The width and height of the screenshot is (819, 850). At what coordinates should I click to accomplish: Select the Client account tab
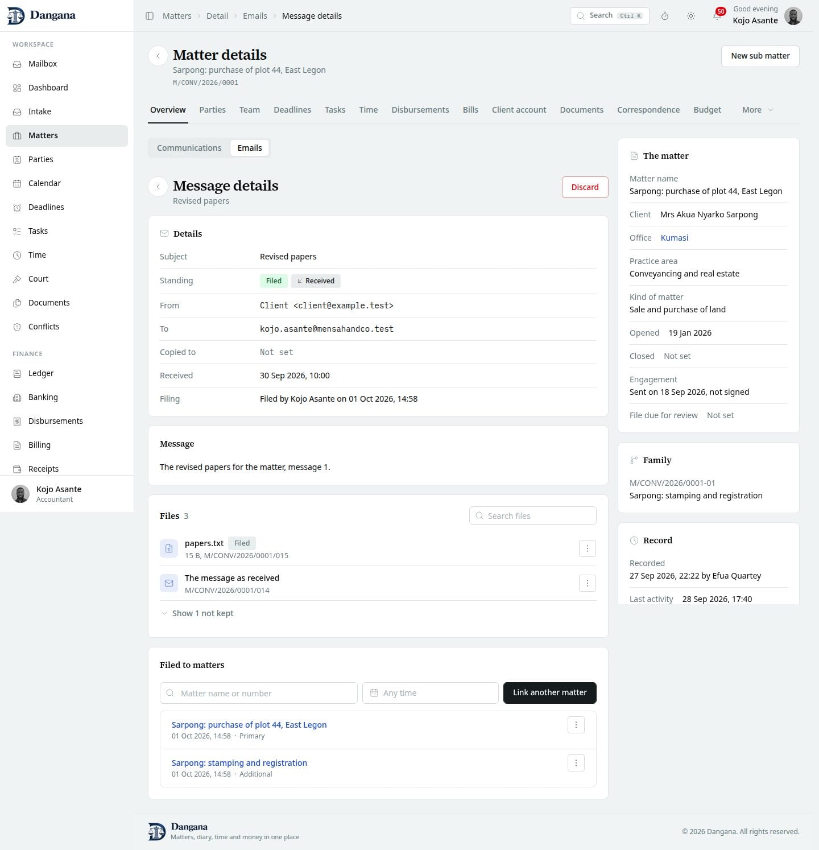pos(519,110)
